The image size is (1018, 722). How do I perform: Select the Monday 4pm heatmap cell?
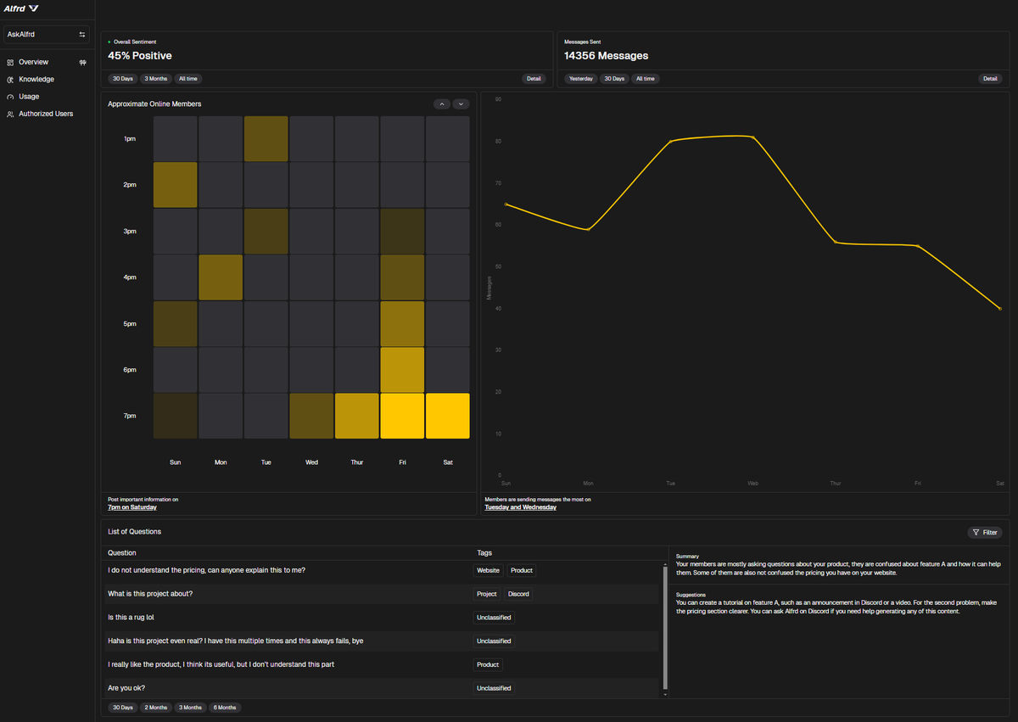click(221, 277)
